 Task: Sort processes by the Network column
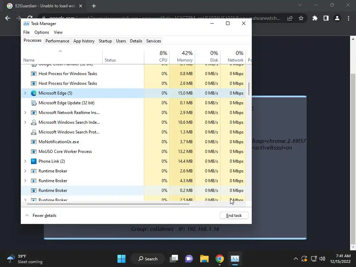pos(233,56)
